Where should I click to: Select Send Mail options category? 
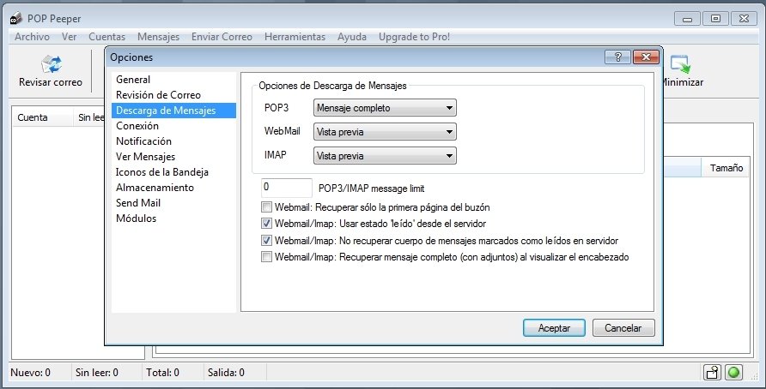173,203
